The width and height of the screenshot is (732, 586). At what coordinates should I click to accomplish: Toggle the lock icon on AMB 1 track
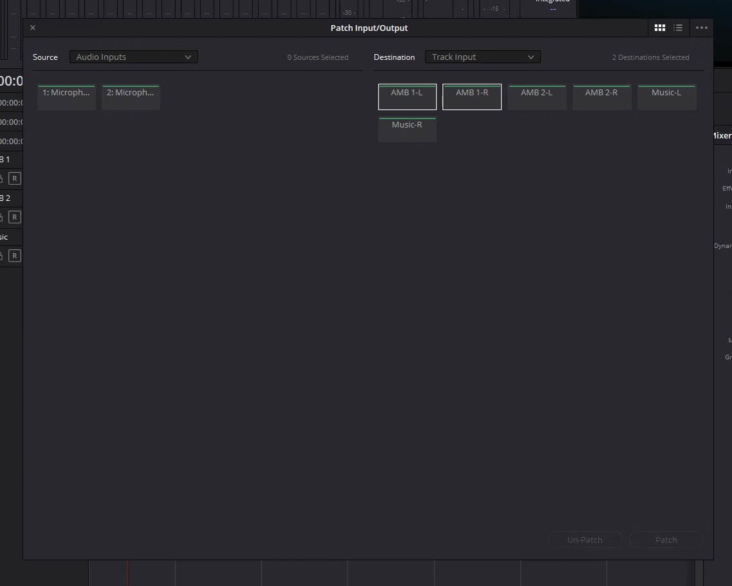point(2,178)
